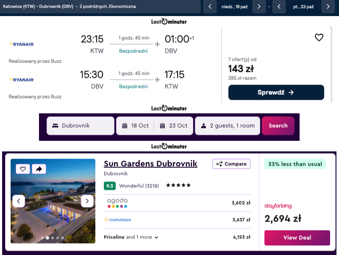This screenshot has width=339, height=255.
Task: Click the Wonderful (3218) reviews text
Action: click(139, 186)
